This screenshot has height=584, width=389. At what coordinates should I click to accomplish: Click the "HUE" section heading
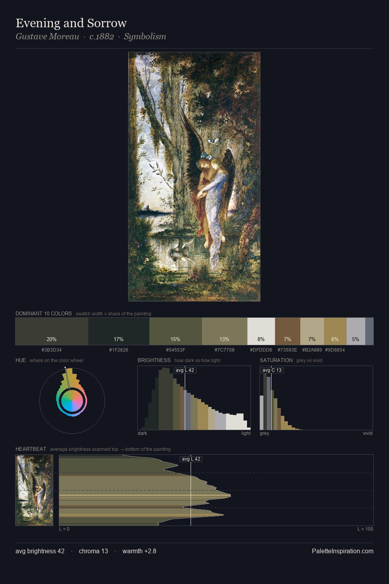[x=21, y=360]
